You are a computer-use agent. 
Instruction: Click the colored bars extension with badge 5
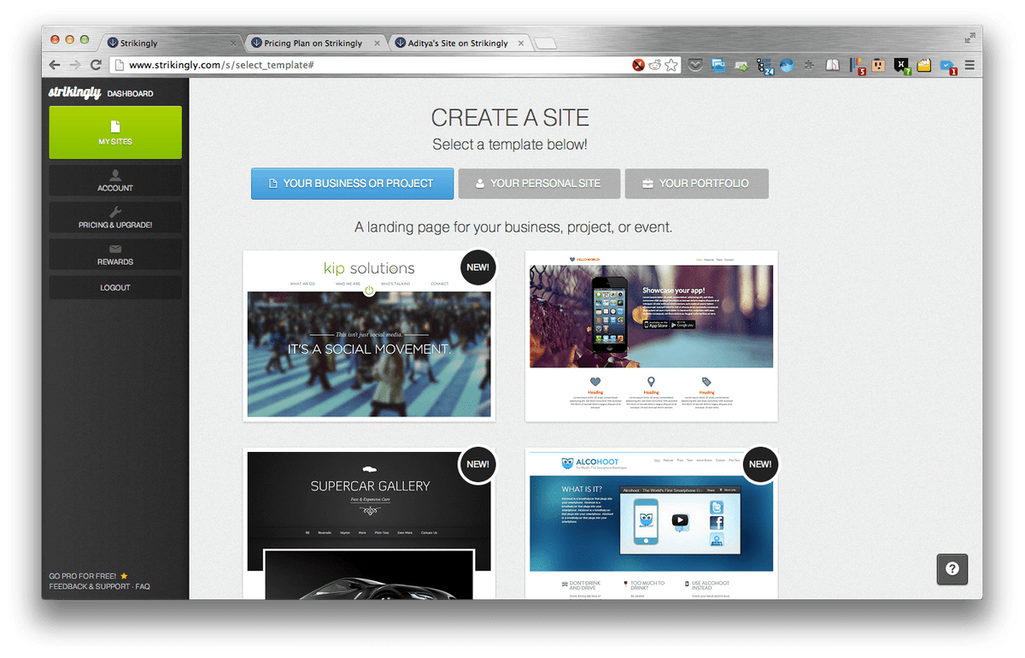pyautogui.click(x=857, y=66)
